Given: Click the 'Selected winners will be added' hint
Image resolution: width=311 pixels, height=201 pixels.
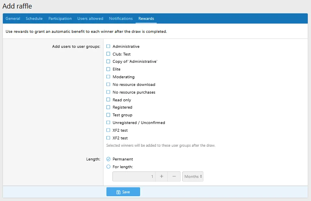Looking at the screenshot, I should pos(161,145).
